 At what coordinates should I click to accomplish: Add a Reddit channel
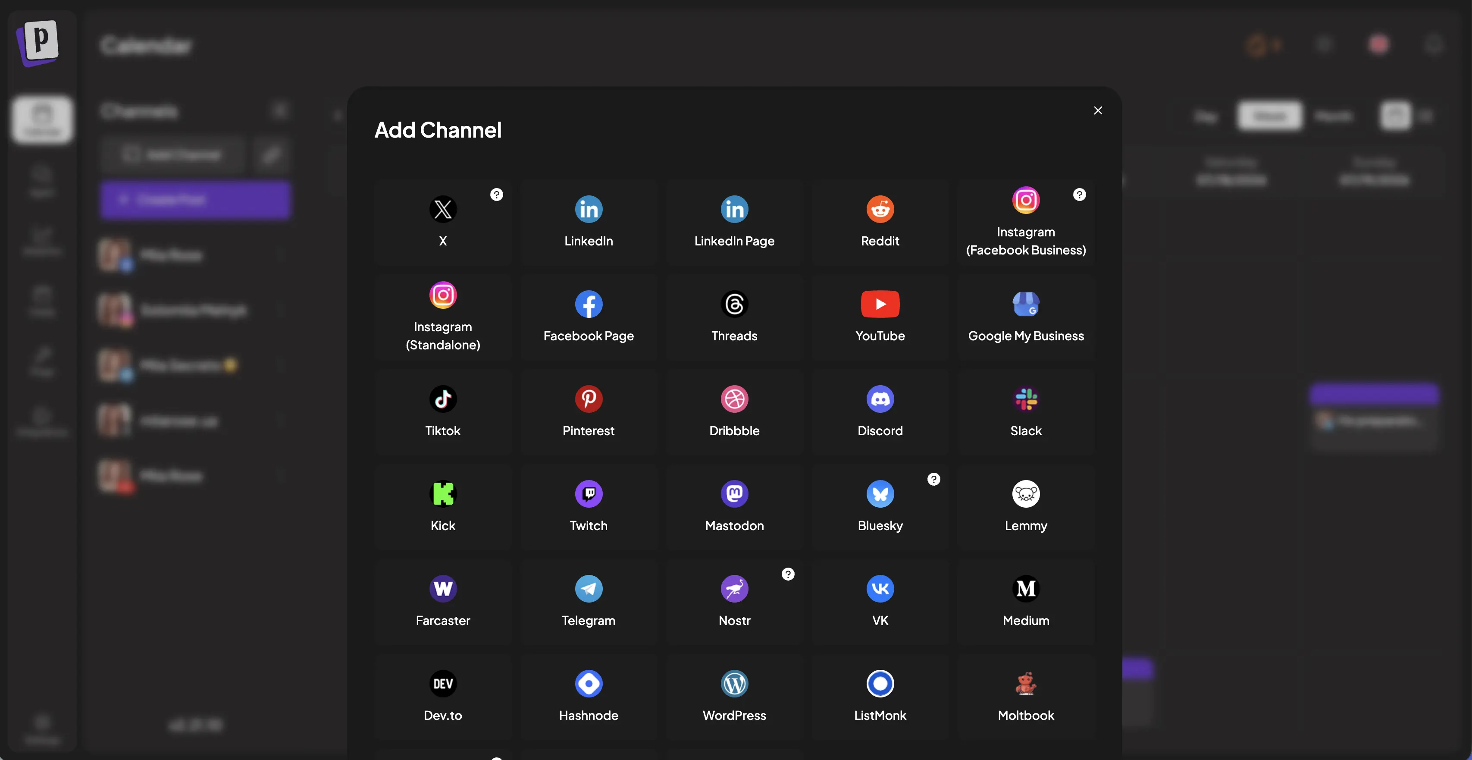tap(880, 223)
